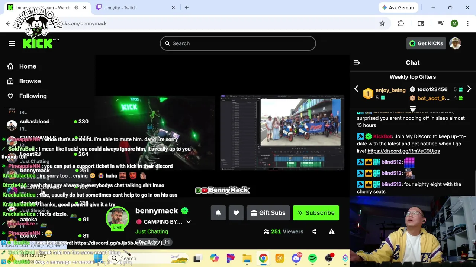The height and width of the screenshot is (267, 476).
Task: Show next weekly top gifters
Action: [469, 89]
